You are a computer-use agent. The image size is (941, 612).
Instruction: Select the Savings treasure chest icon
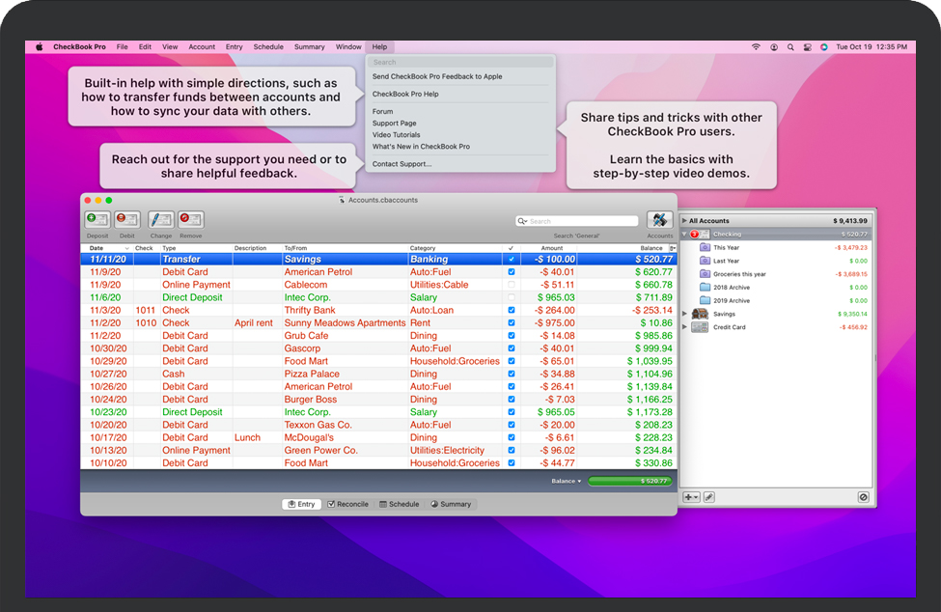click(x=700, y=314)
